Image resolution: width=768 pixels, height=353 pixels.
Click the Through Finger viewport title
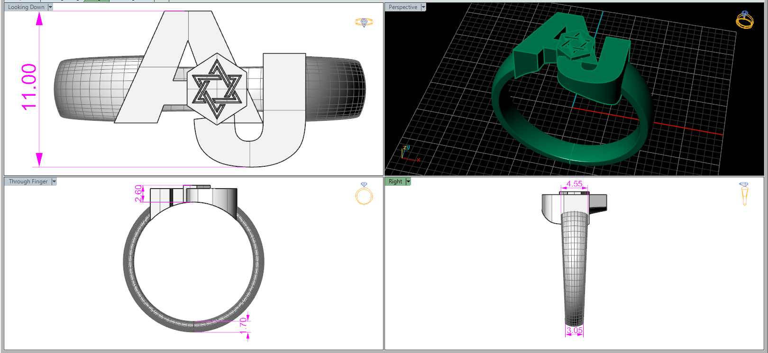point(28,181)
